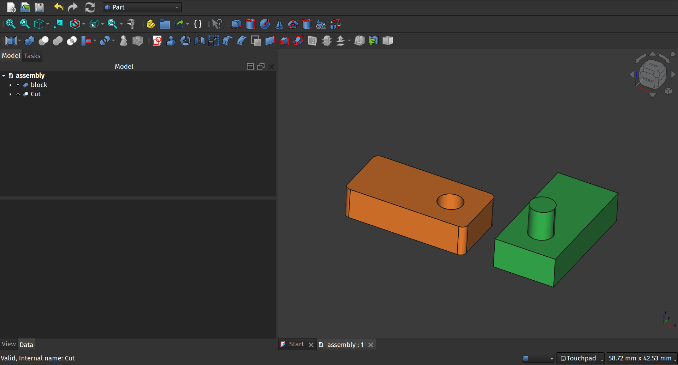Click the Undo arrow
This screenshot has height=365, width=678.
tap(59, 7)
